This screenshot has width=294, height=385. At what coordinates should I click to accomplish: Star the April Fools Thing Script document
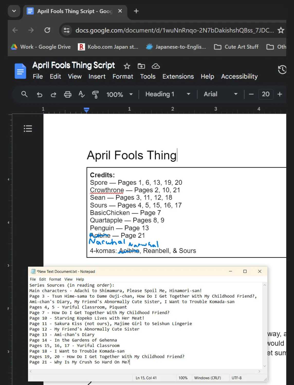pos(127,66)
